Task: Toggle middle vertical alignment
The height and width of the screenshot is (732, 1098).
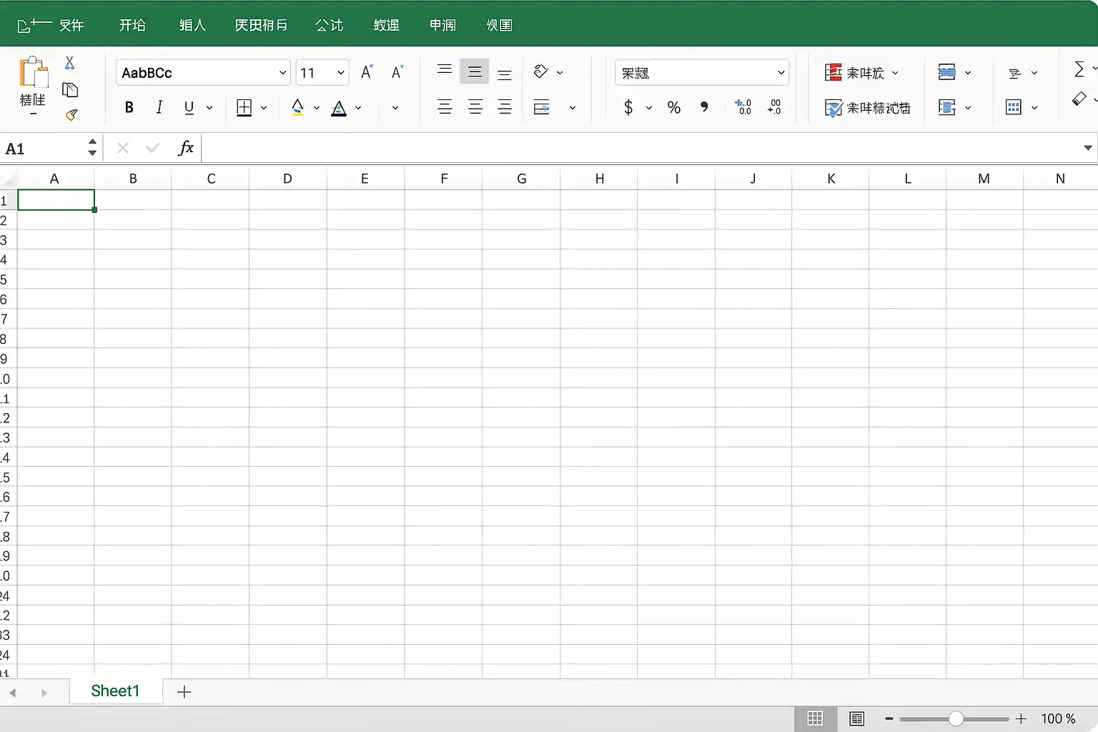Action: pos(474,71)
